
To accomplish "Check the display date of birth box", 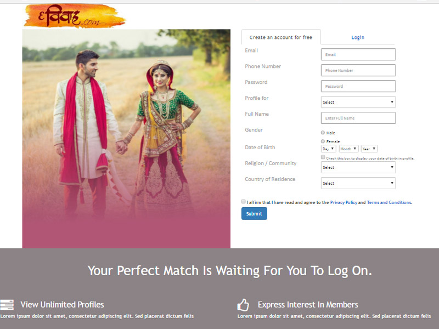I will [x=323, y=157].
